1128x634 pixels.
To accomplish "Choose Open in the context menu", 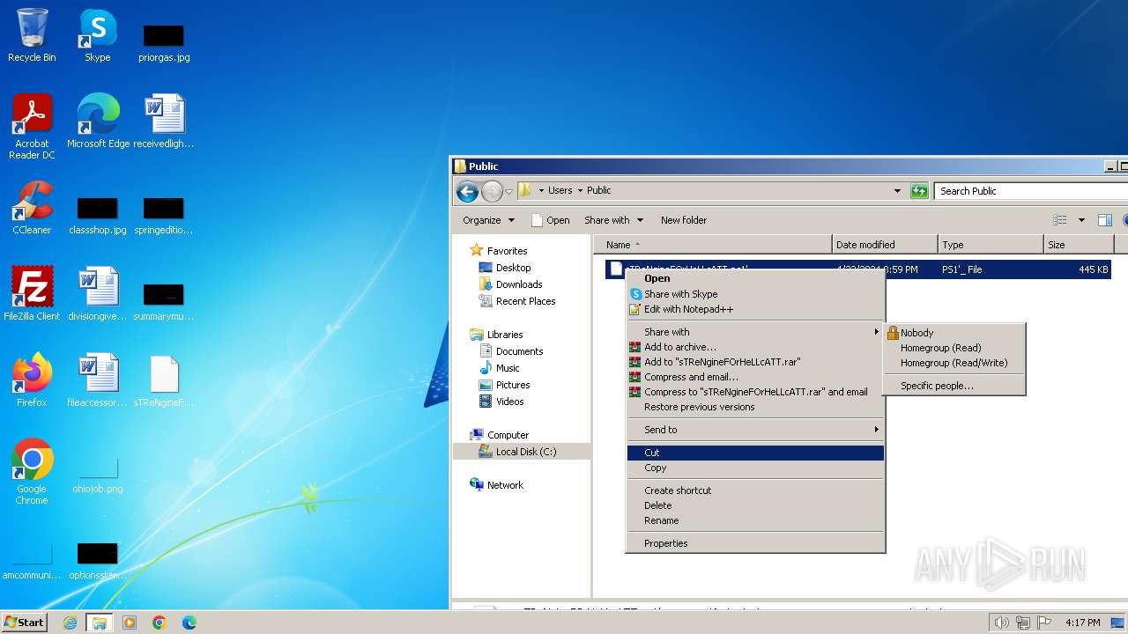I will (754, 278).
